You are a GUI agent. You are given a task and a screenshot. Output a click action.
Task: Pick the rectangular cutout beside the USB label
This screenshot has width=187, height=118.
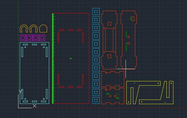point(133,19)
